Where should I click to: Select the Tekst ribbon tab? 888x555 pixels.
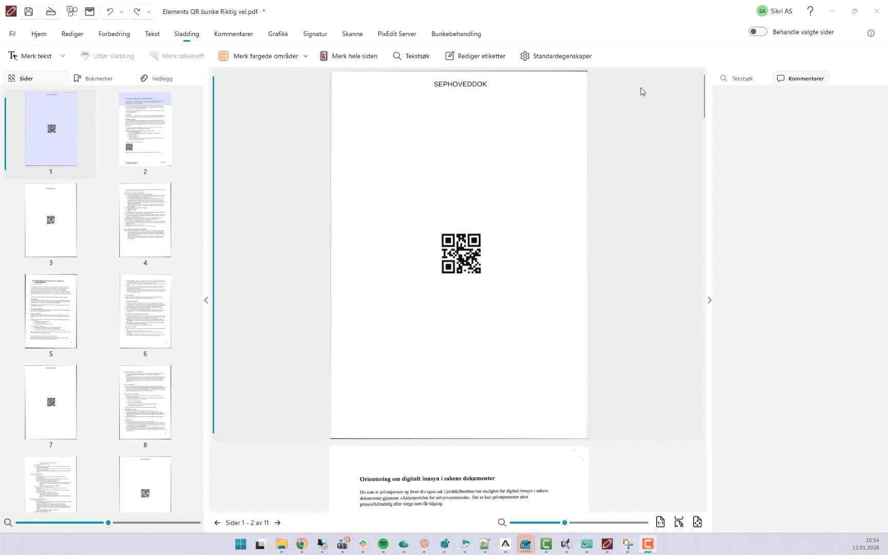152,34
